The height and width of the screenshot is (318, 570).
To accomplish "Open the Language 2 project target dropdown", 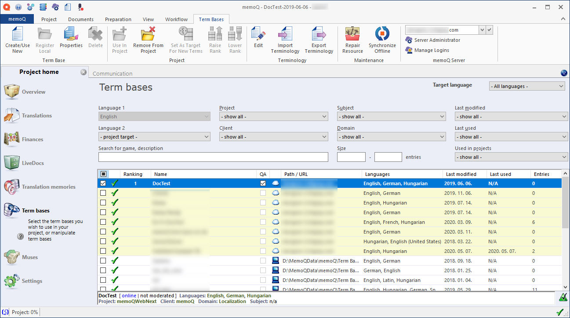I will point(154,137).
